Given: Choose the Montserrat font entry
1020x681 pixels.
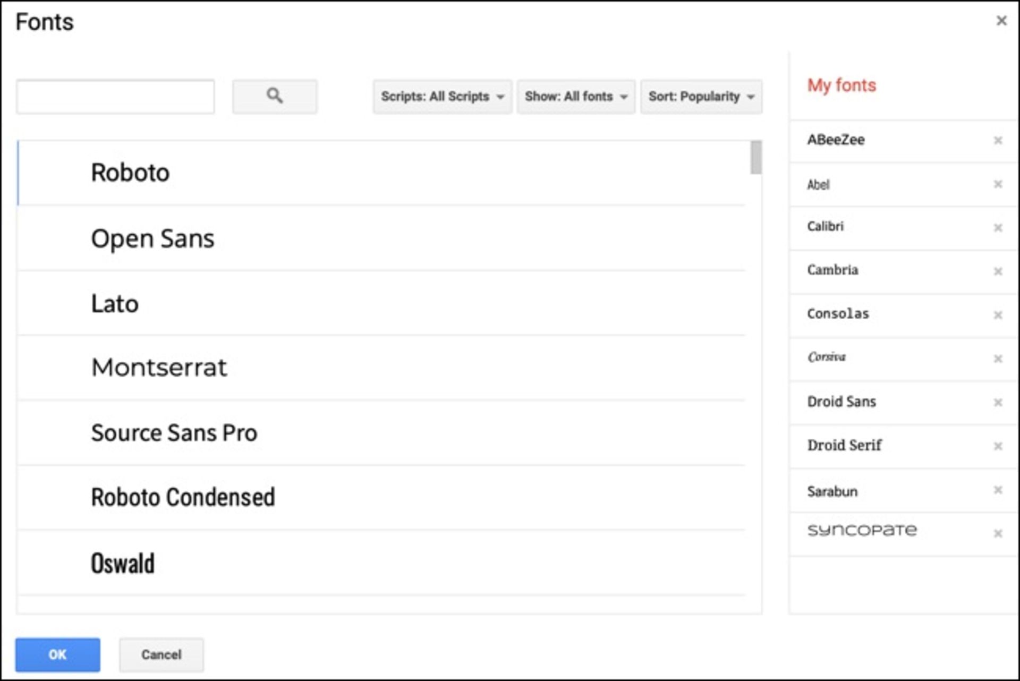Looking at the screenshot, I should [159, 367].
